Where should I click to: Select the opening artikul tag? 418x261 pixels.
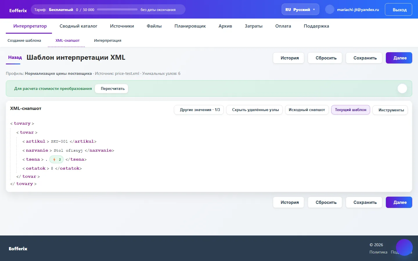[36, 141]
